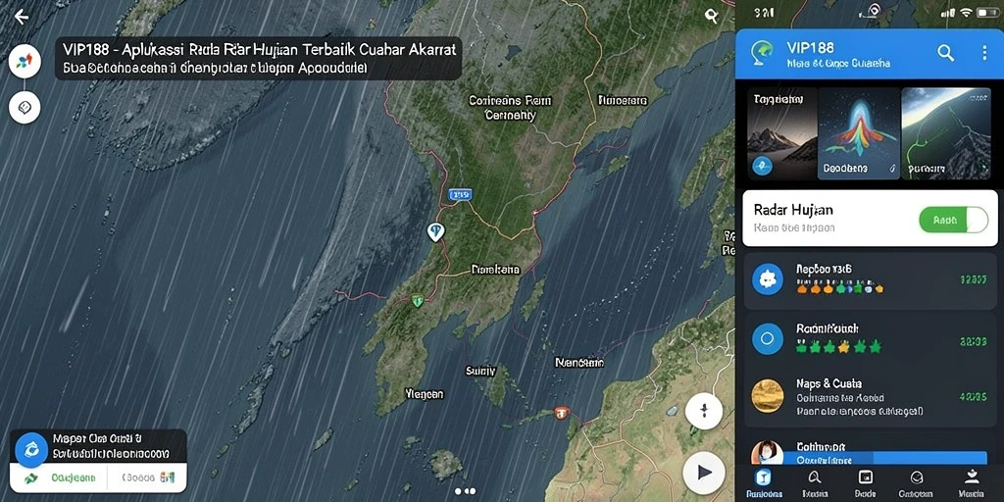Click the magnifier icon above the map
Image resolution: width=1004 pixels, height=502 pixels.
(711, 16)
